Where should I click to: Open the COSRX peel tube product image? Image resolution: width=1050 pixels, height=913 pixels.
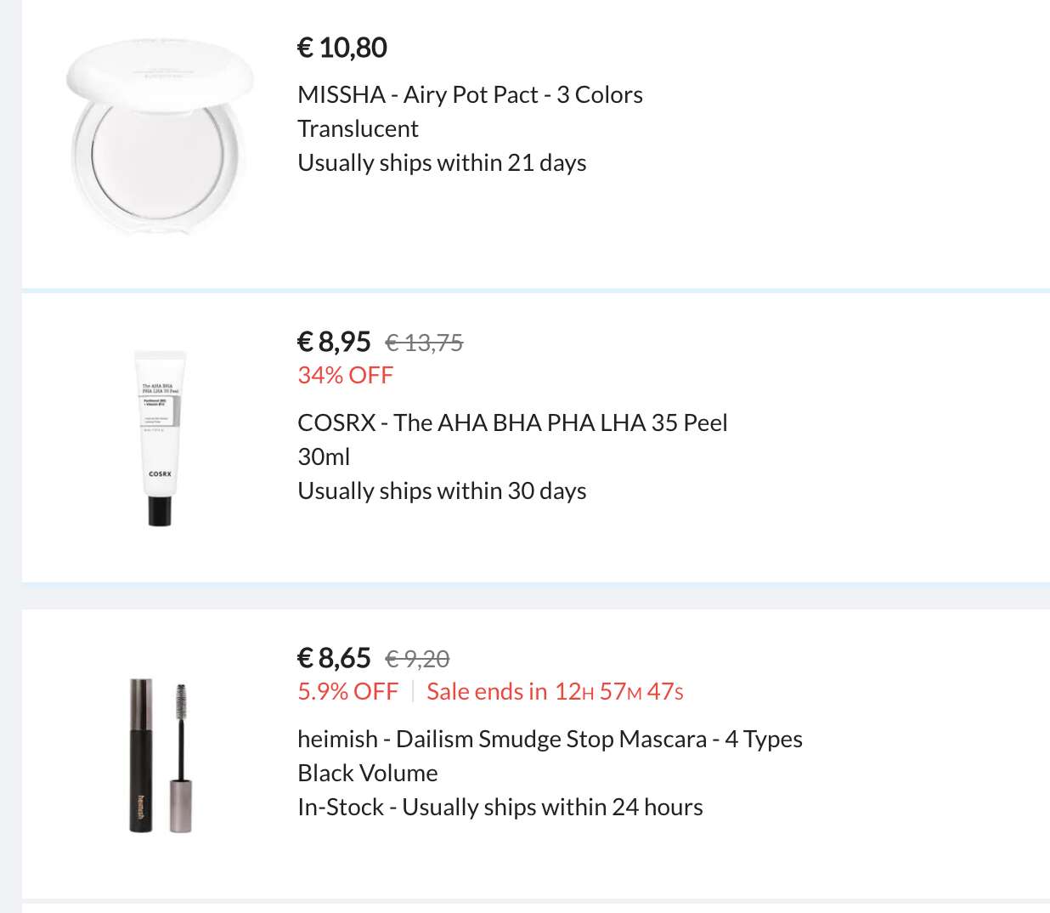tap(160, 438)
